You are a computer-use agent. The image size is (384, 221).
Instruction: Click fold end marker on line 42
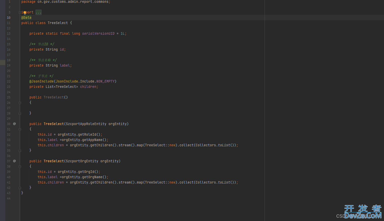point(20,188)
